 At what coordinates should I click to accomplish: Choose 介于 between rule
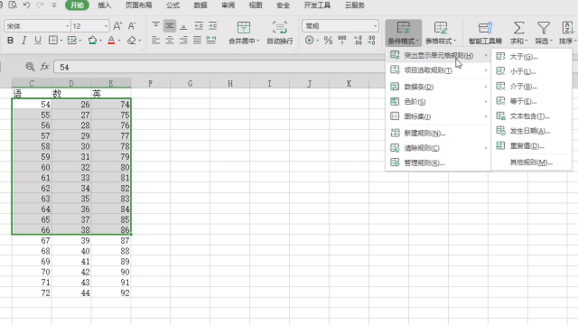tap(532, 87)
